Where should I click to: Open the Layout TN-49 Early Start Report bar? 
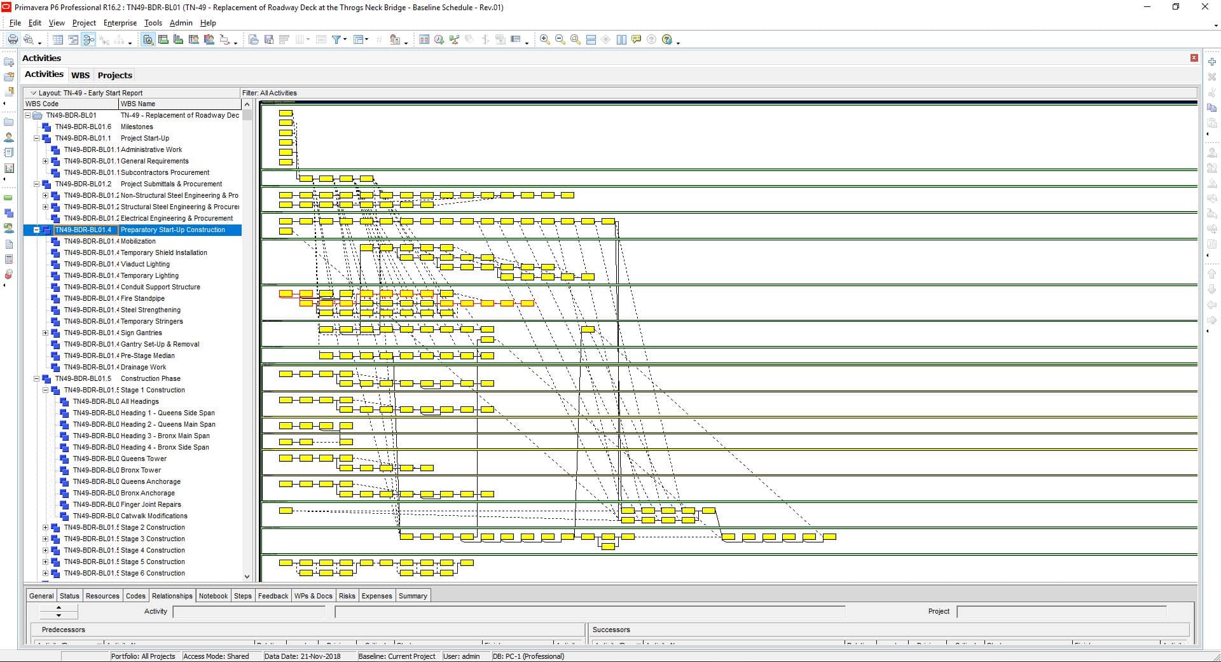coord(132,93)
